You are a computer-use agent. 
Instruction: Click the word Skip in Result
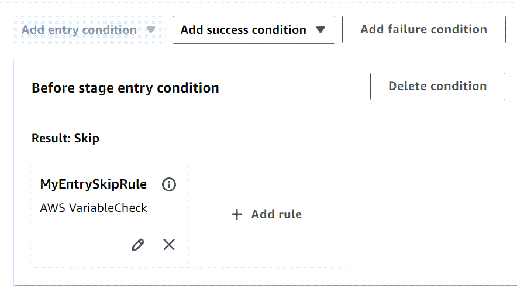[x=87, y=139]
